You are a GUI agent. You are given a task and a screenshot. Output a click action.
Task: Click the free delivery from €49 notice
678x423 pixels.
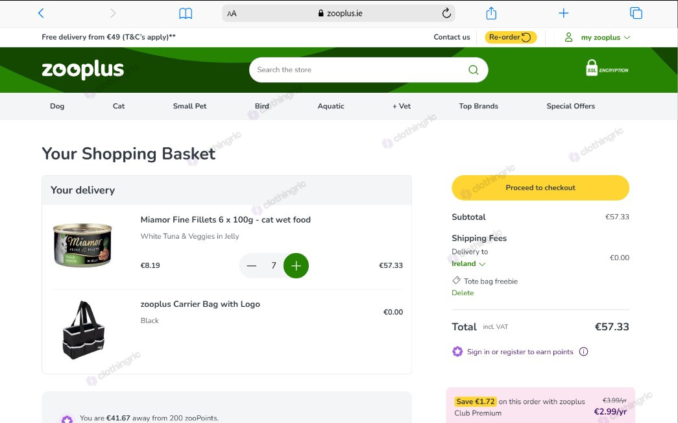coord(108,37)
